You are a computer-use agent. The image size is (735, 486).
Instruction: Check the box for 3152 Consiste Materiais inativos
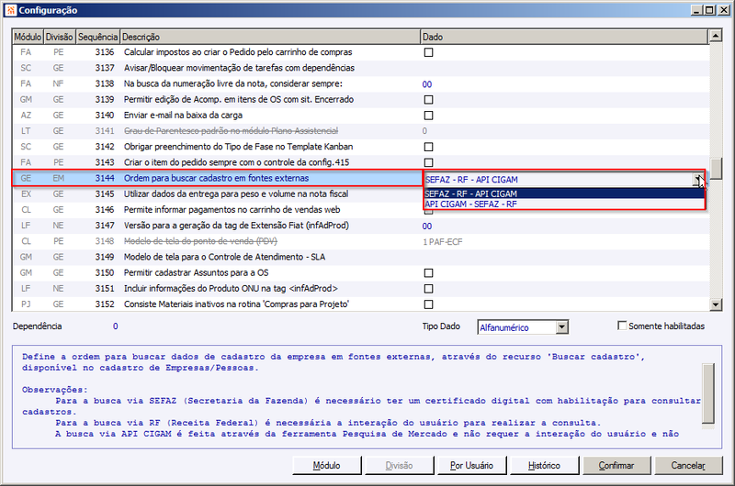(x=428, y=304)
